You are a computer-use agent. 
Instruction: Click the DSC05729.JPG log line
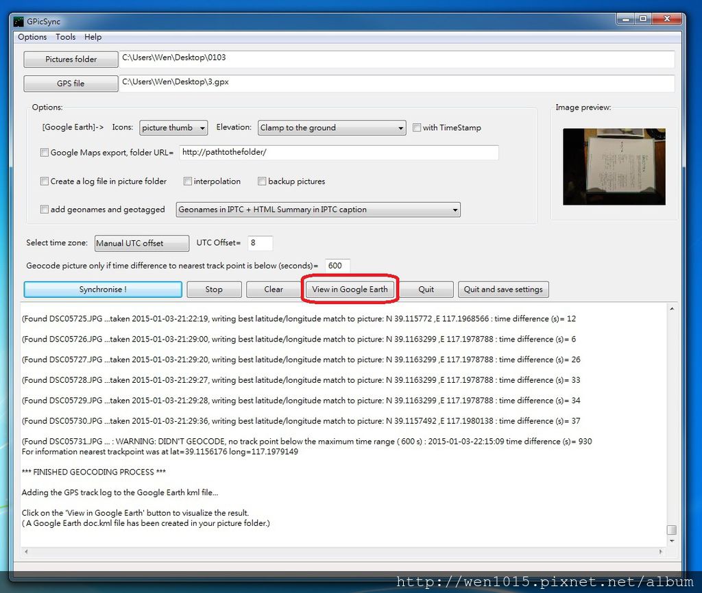[301, 401]
